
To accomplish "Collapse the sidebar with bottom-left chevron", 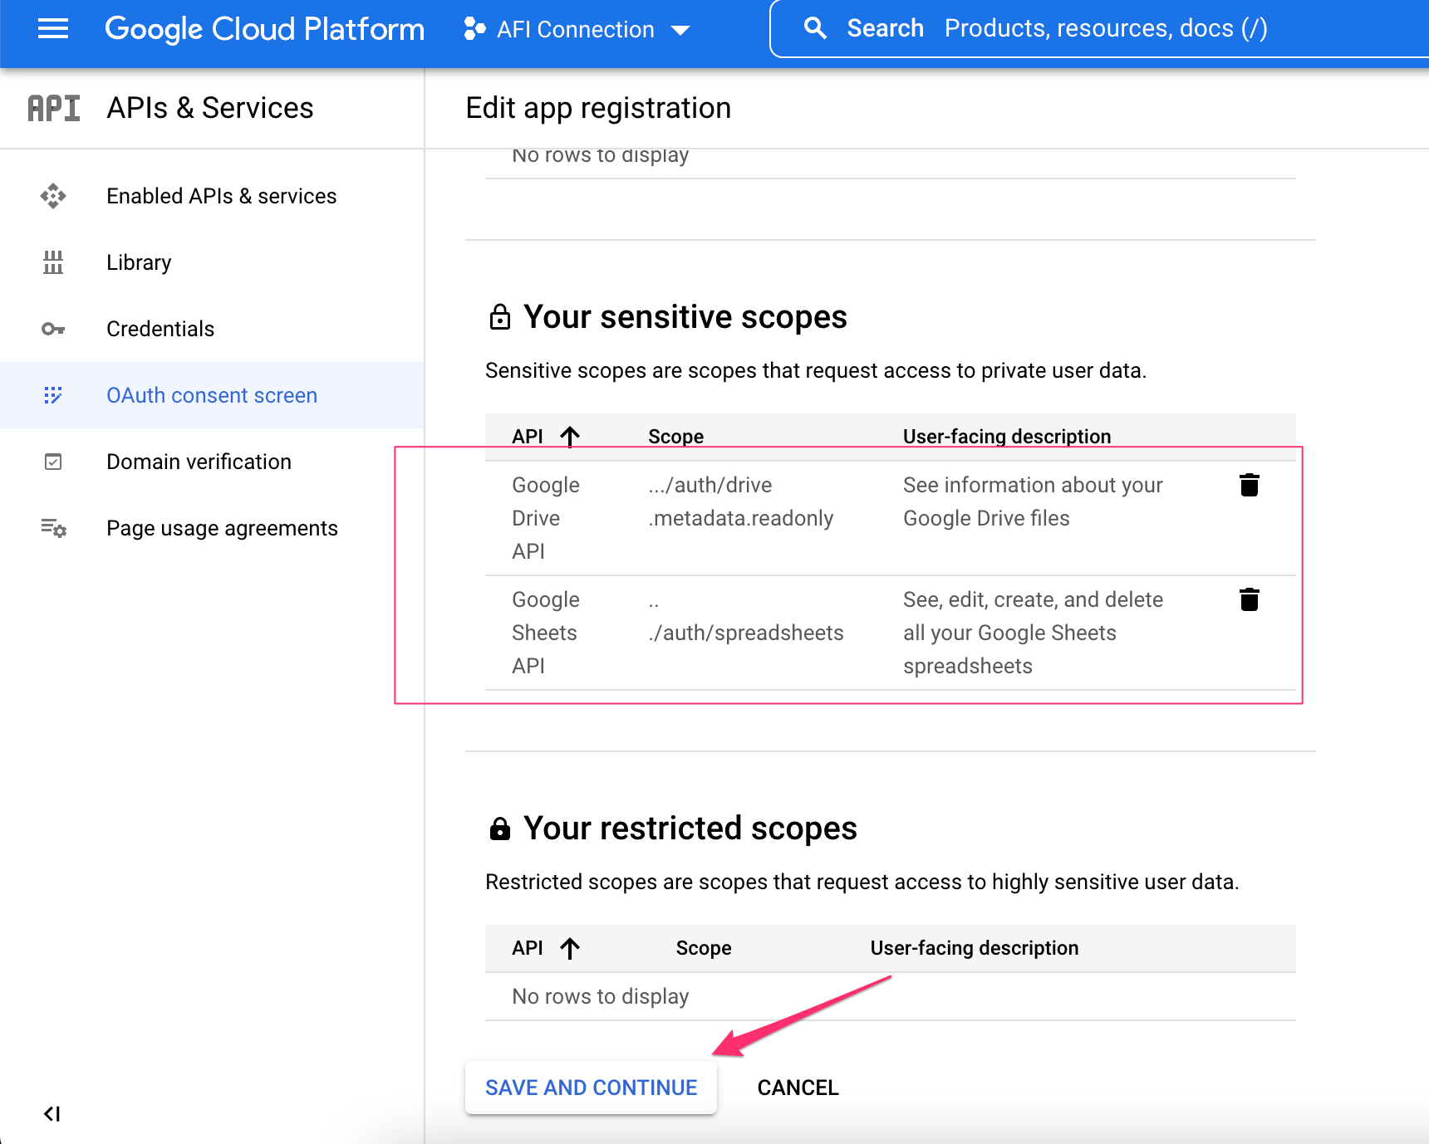I will 52,1115.
